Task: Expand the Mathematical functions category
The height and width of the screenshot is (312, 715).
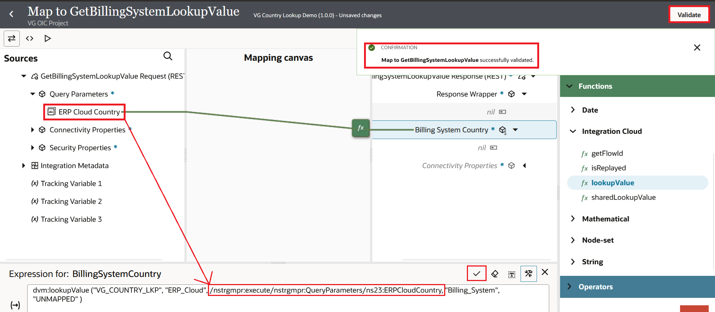Action: [573, 219]
